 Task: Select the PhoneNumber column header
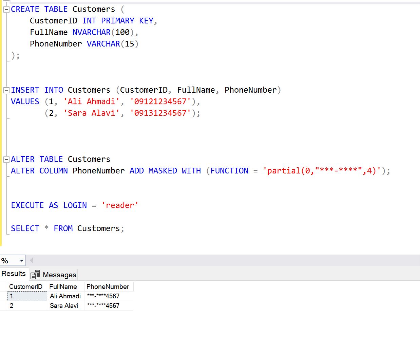[x=108, y=287]
